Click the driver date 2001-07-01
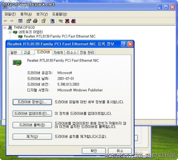This screenshot has width=178, height=160. tap(66, 79)
